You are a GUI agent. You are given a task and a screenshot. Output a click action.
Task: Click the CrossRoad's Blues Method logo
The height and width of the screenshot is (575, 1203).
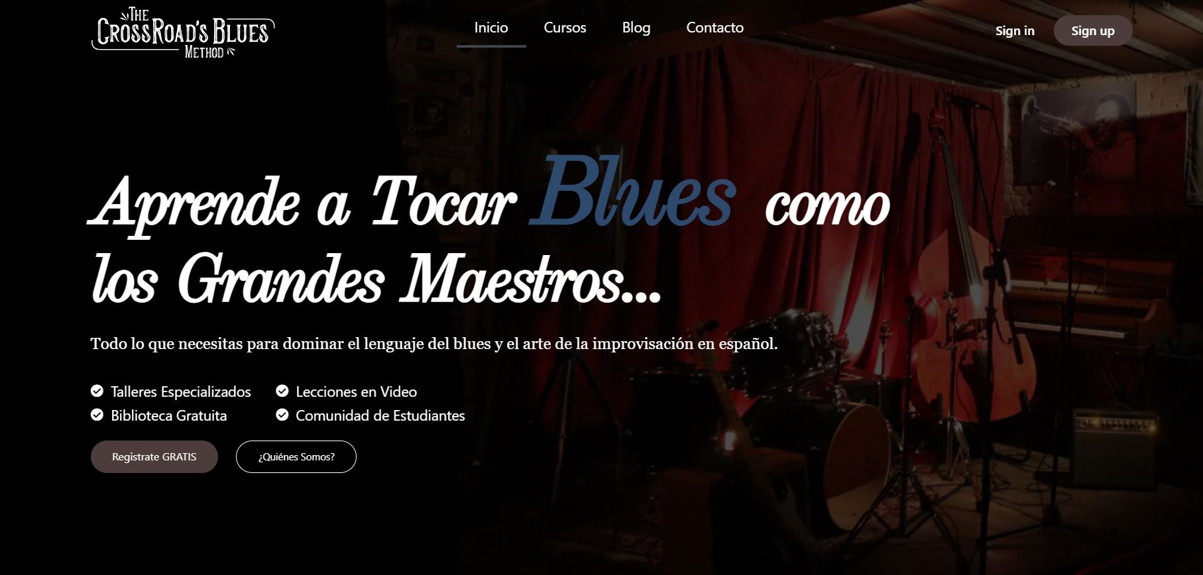[x=183, y=32]
